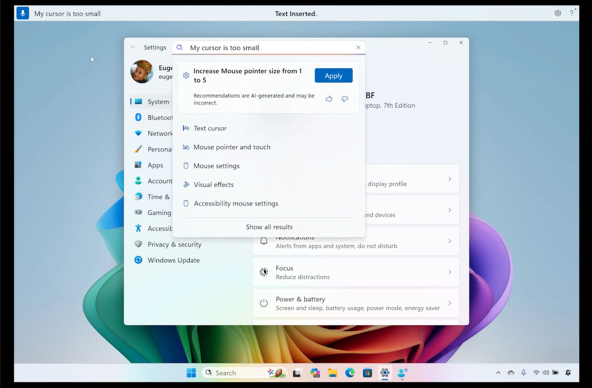This screenshot has width=592, height=388.
Task: Select Mouse pointer and touch result
Action: pyautogui.click(x=231, y=147)
